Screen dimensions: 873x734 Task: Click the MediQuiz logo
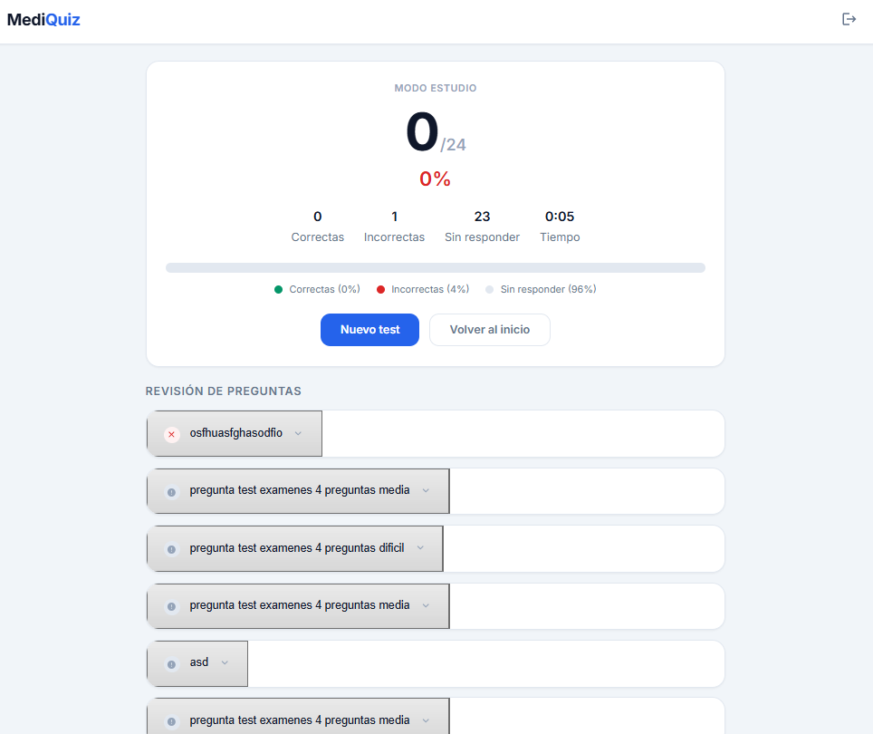pos(43,19)
